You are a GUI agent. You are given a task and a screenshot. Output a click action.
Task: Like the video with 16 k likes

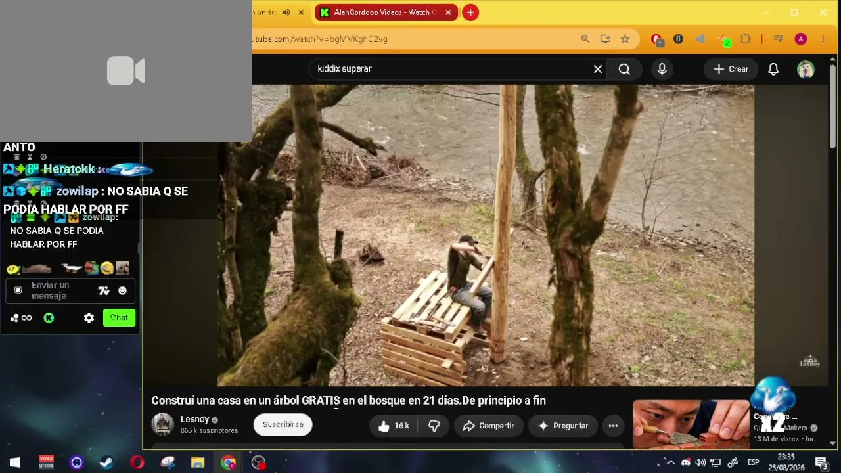pos(394,426)
